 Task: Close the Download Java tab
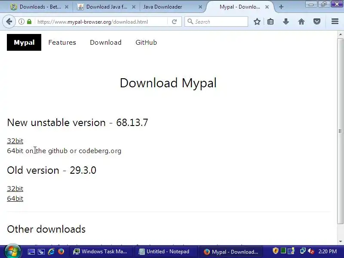133,7
